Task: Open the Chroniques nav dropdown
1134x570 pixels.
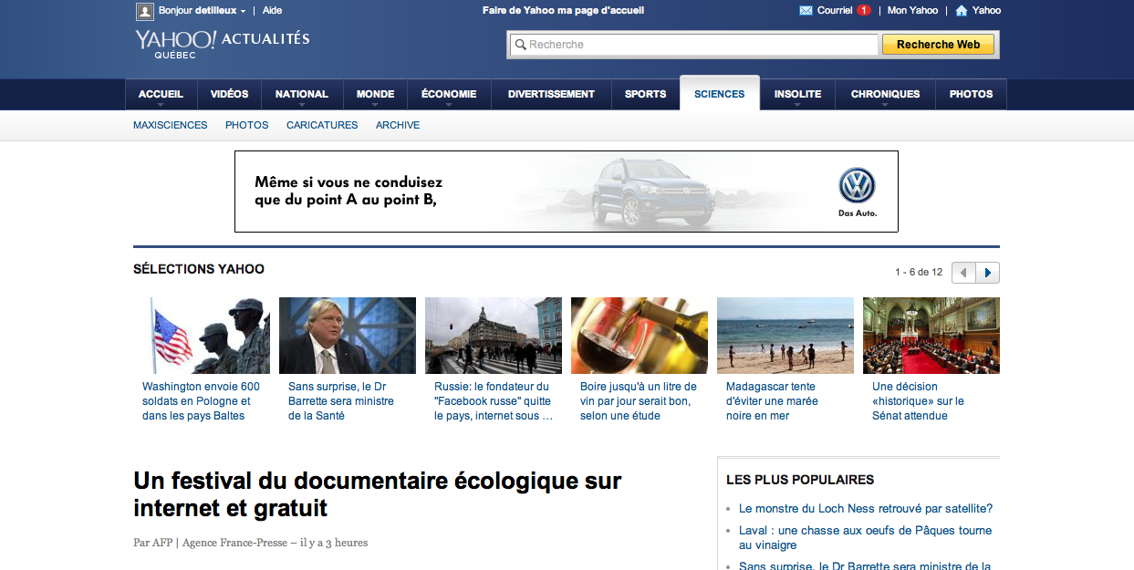Action: pyautogui.click(x=885, y=94)
